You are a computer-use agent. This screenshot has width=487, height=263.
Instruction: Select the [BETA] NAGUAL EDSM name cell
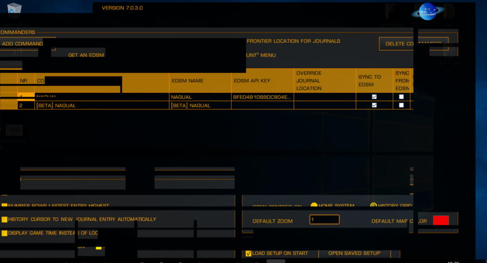click(x=200, y=105)
